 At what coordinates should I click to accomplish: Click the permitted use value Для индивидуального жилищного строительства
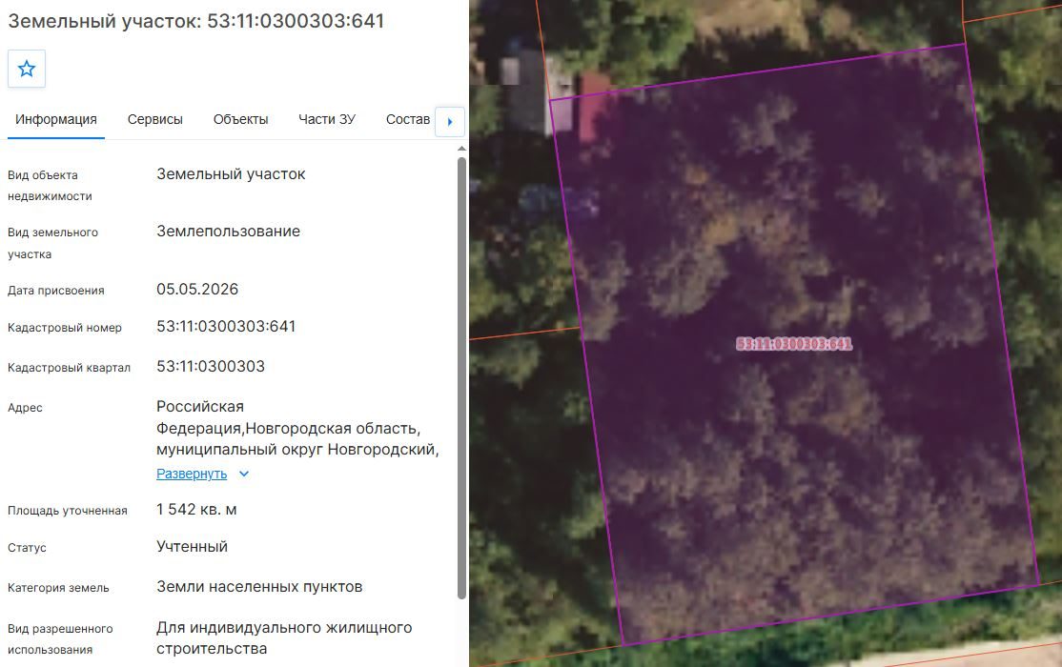[284, 637]
